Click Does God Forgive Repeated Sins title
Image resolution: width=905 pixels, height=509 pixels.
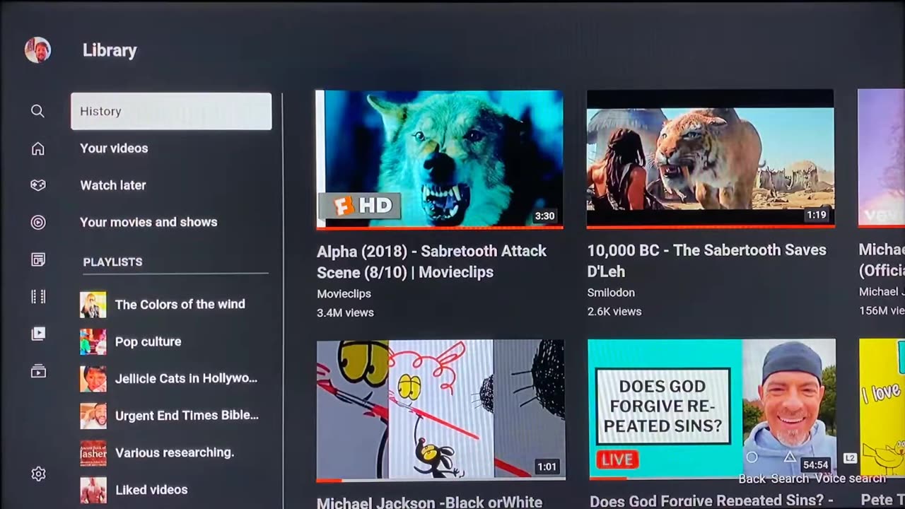coord(711,501)
